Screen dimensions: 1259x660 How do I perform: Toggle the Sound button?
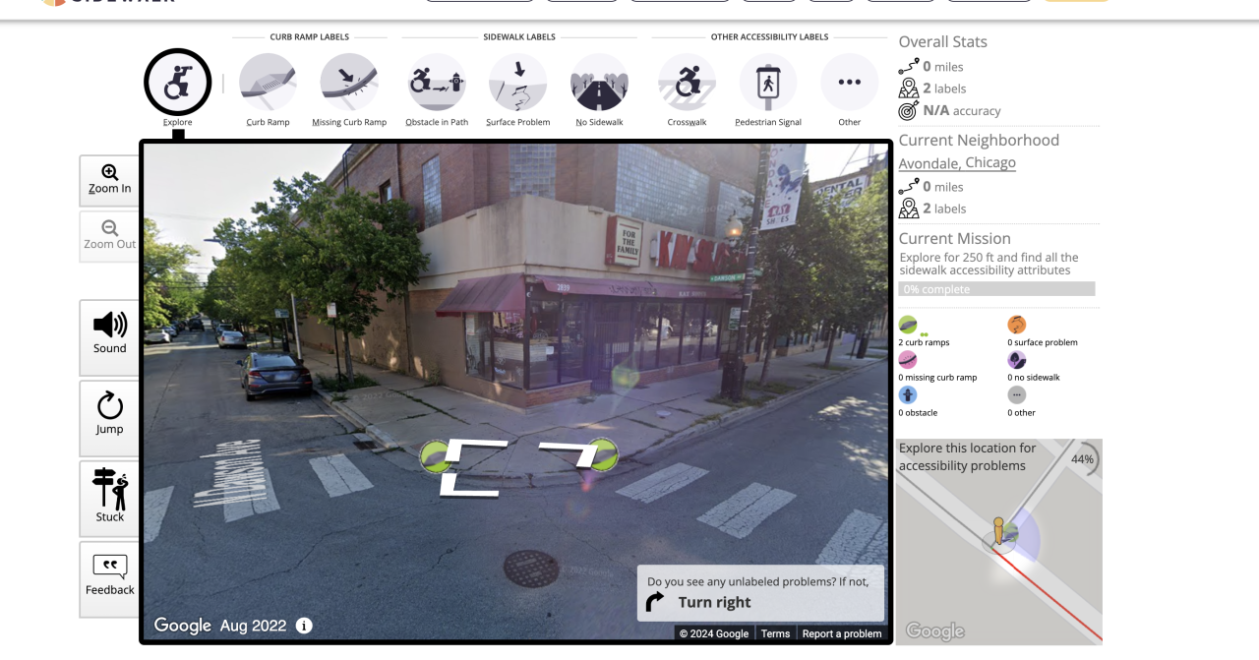click(x=109, y=336)
